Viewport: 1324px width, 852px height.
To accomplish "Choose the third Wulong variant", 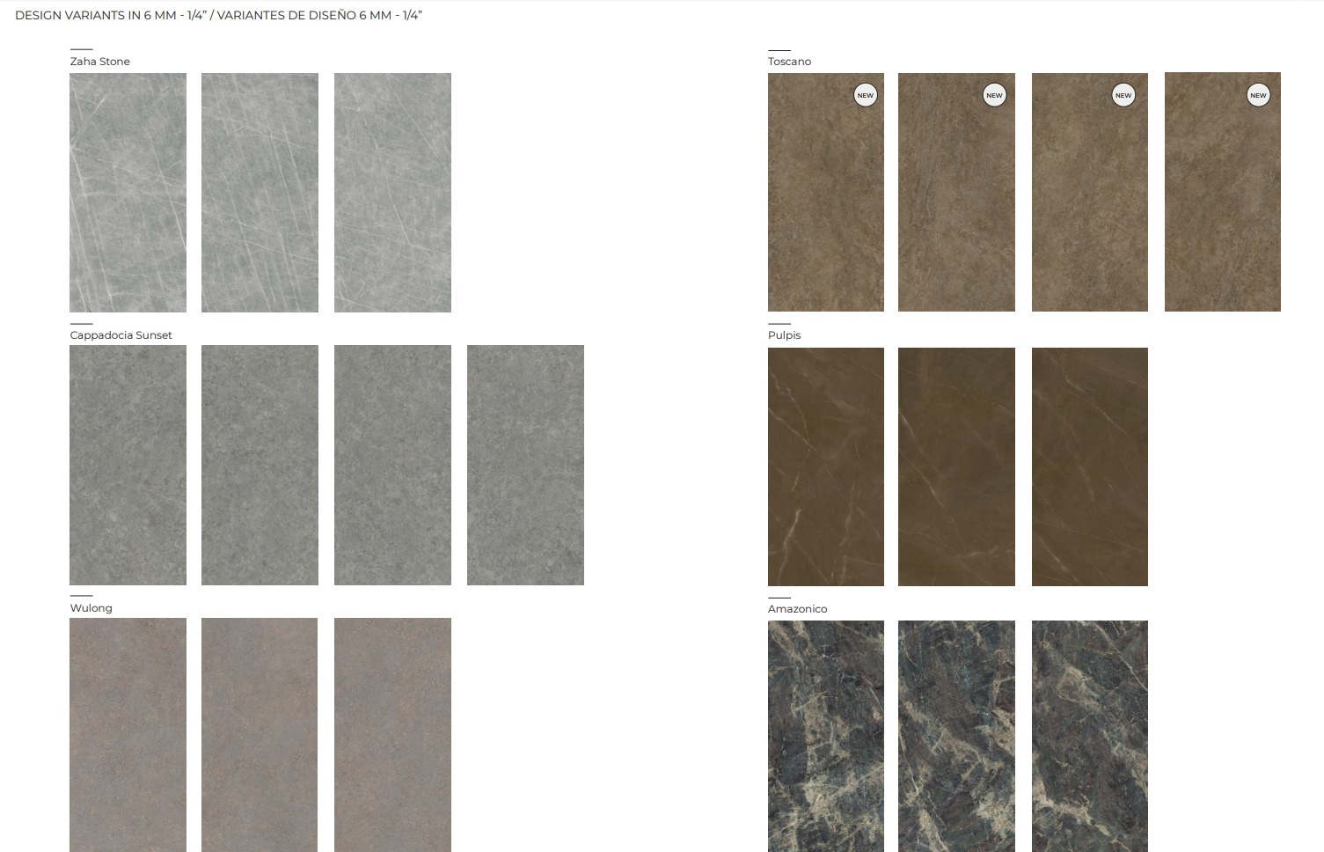I will [x=392, y=735].
